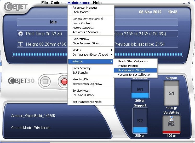Open UV Lamps History

pyautogui.click(x=91, y=95)
